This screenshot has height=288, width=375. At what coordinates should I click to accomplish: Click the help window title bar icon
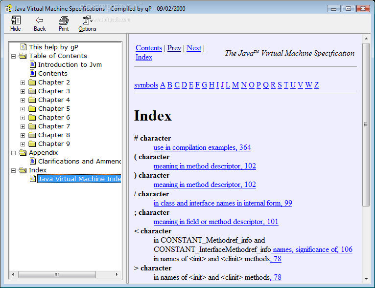(9, 9)
